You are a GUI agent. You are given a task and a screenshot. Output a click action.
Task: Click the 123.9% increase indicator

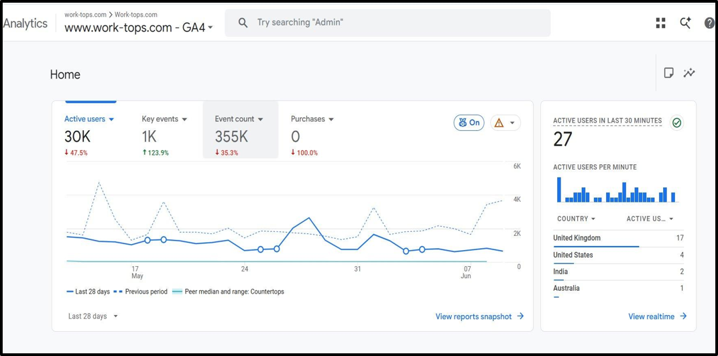click(x=156, y=153)
